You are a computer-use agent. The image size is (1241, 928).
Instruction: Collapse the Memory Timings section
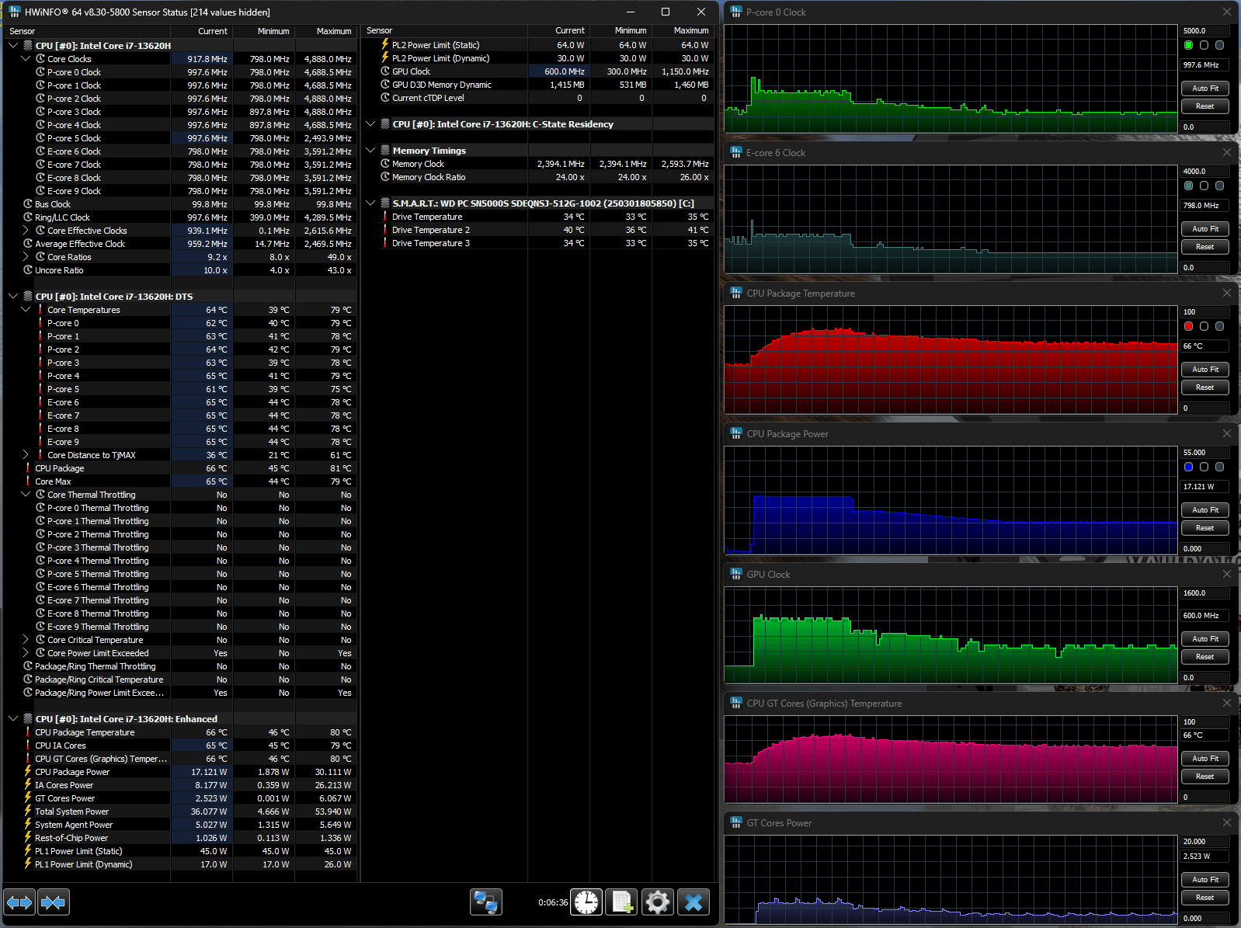(x=370, y=151)
